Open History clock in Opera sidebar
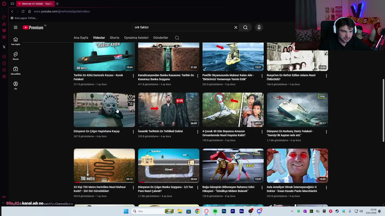 tap(4, 63)
